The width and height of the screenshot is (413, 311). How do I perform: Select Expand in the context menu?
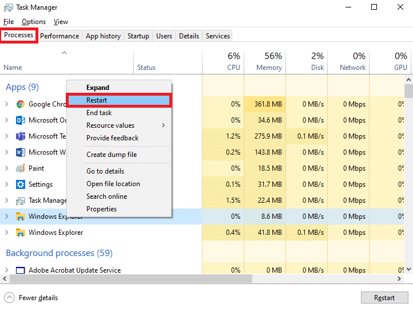point(119,88)
